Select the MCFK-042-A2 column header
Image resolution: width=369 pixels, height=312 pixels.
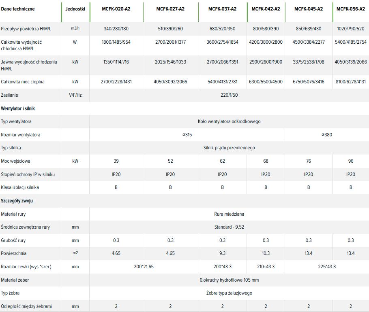(266, 8)
